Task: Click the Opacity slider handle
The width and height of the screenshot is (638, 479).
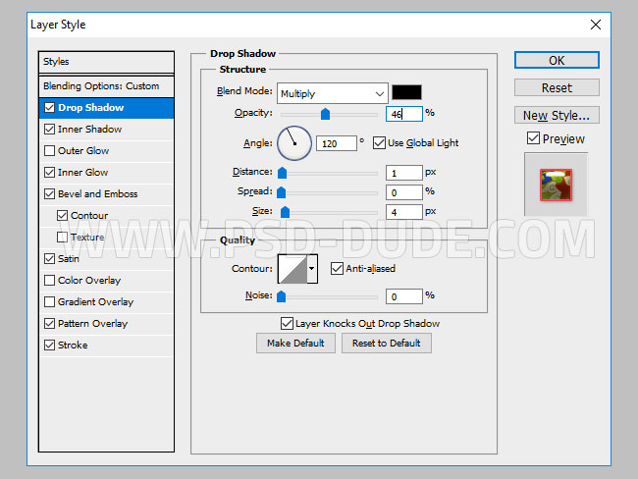Action: (326, 115)
